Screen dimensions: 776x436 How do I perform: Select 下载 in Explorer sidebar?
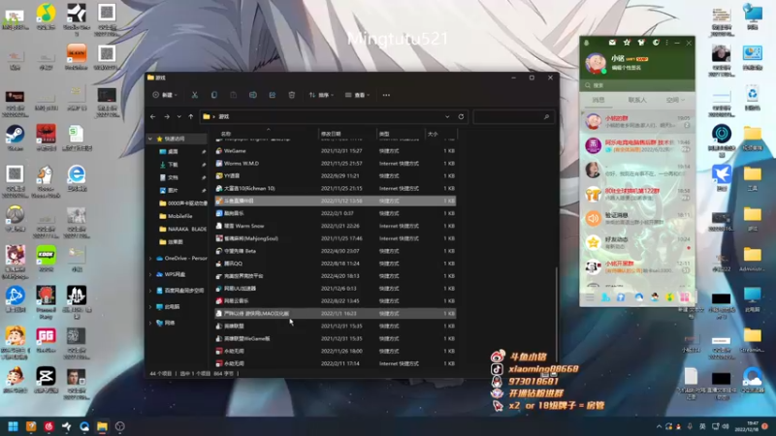173,165
